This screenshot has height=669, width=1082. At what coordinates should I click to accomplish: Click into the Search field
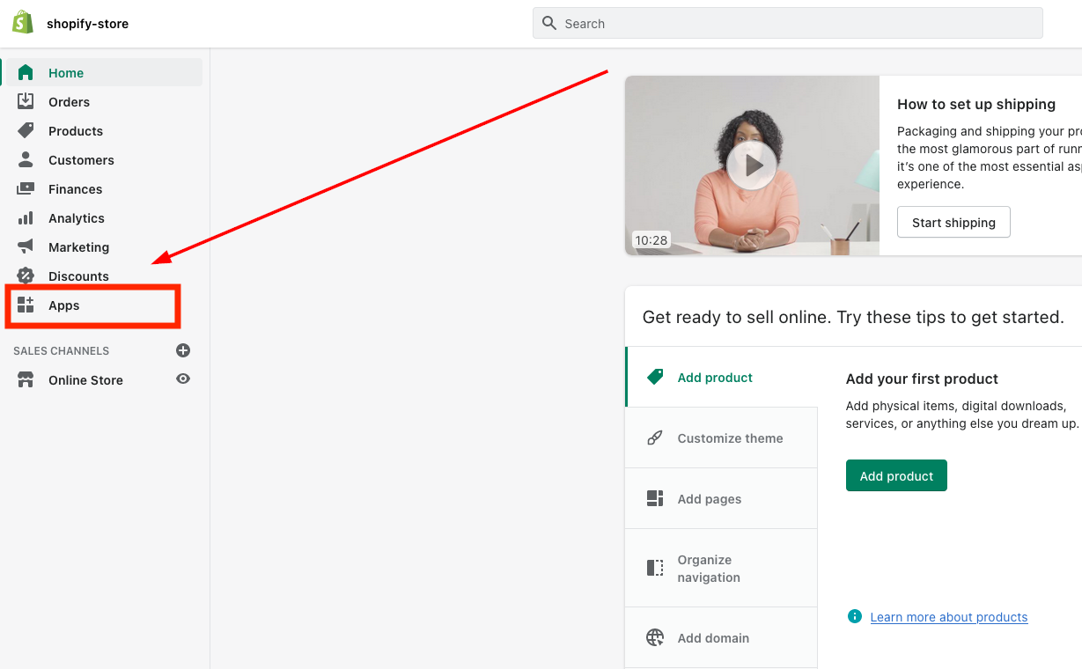[787, 24]
